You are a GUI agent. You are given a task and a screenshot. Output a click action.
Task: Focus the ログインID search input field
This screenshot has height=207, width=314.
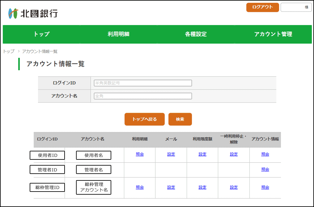tap(143, 83)
